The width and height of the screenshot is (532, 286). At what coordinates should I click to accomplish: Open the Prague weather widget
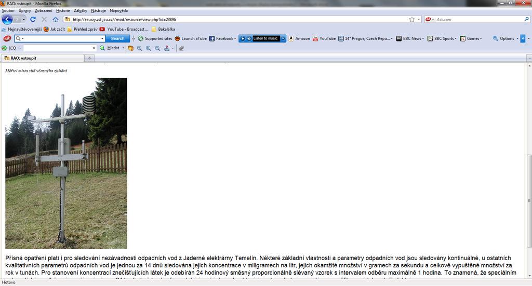pos(364,38)
